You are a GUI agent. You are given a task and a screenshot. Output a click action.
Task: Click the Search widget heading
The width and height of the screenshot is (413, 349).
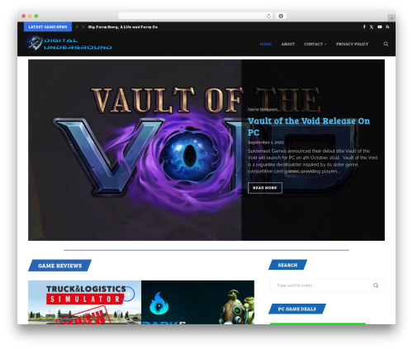click(287, 265)
